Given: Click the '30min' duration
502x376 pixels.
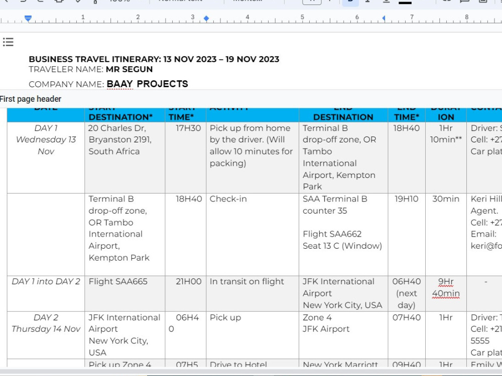Looking at the screenshot, I should pyautogui.click(x=446, y=199).
